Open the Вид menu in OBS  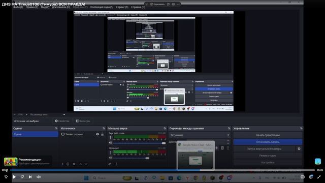pos(45,7)
